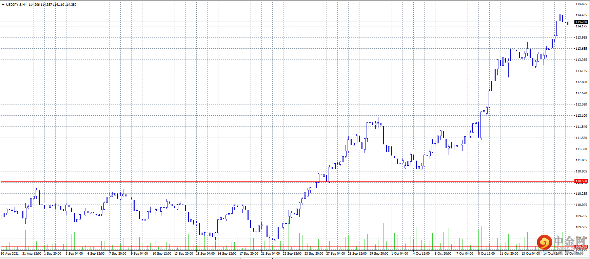Viewport: 590px width, 259px height.
Task: Select the 112.100 price level label
Action: point(581,116)
